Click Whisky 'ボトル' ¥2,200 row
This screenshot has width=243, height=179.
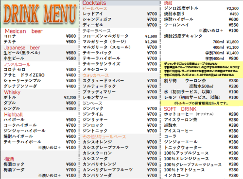pos(40,97)
